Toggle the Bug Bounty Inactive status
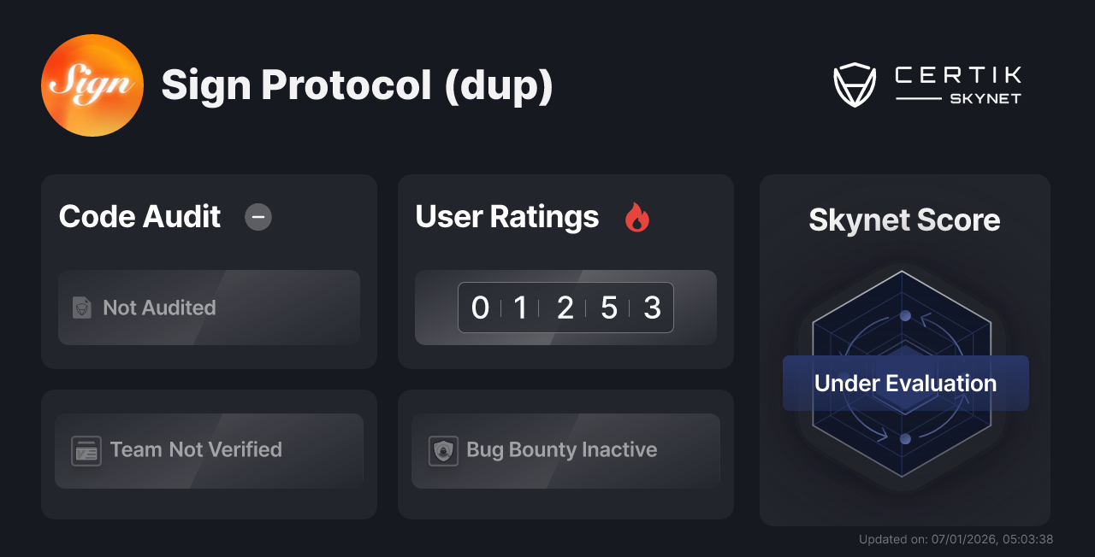 (565, 450)
